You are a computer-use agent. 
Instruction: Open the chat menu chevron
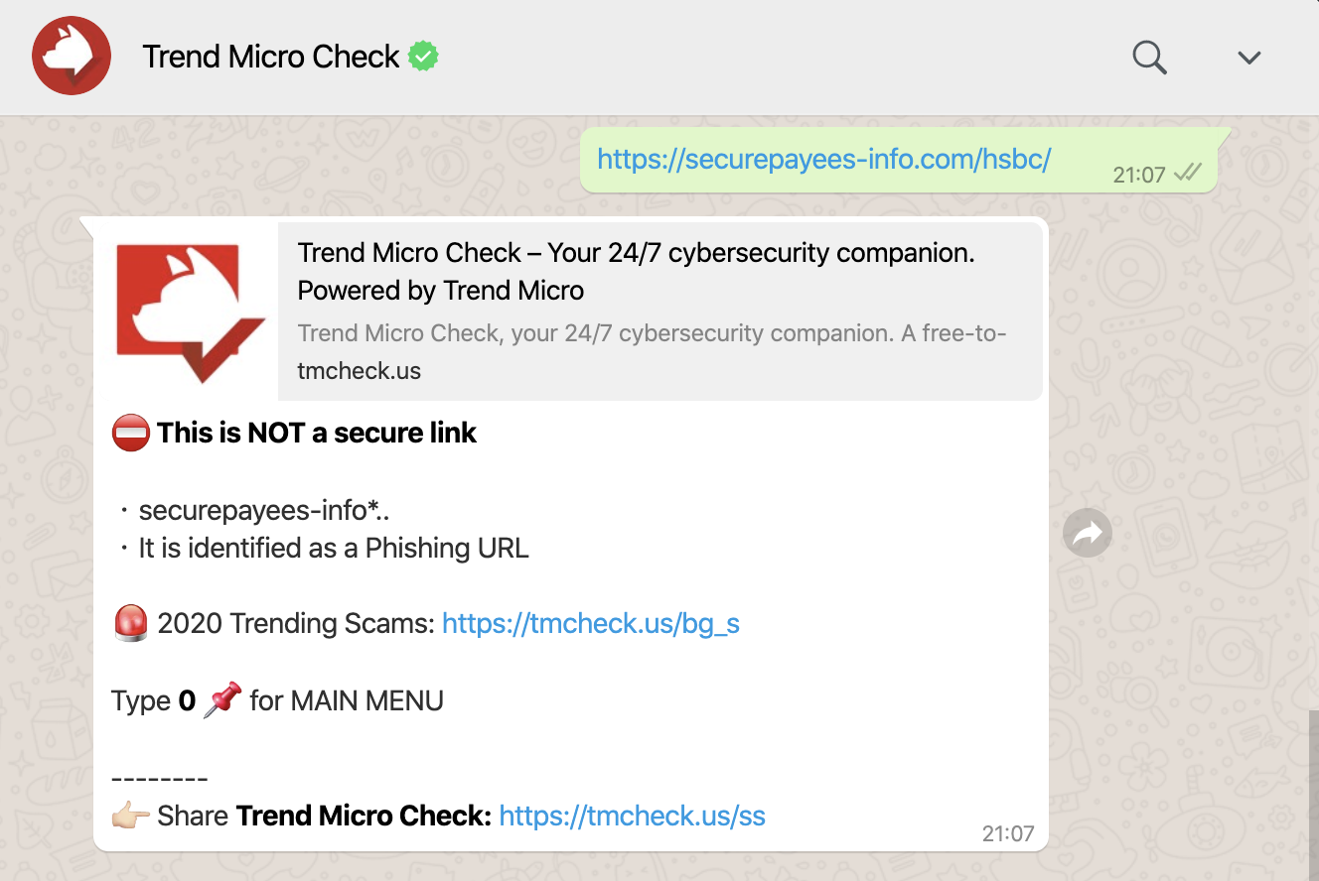point(1248,58)
